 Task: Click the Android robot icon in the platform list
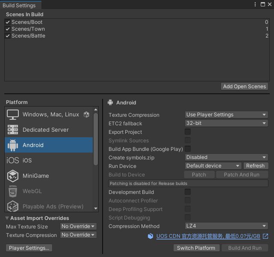[x=13, y=145]
